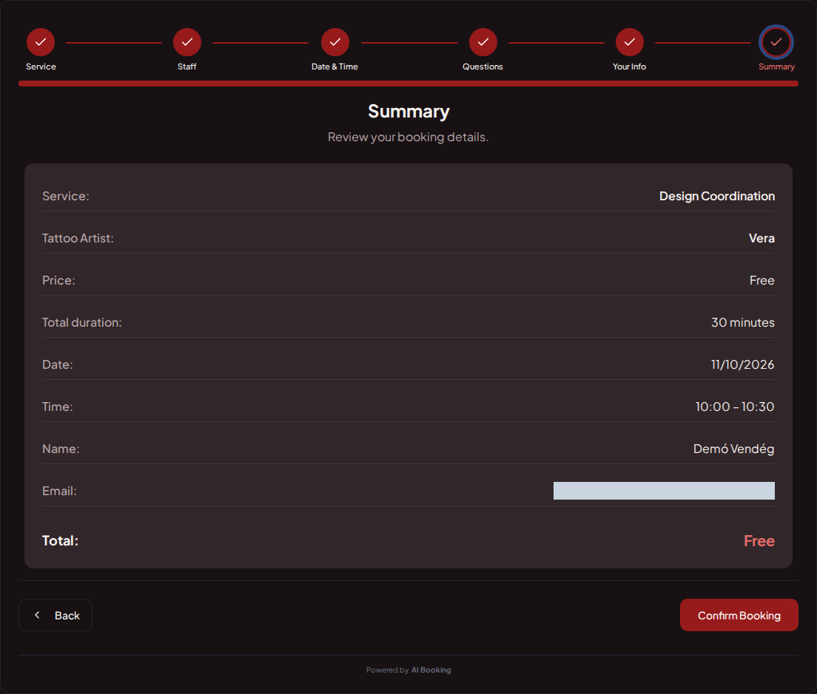Click the Back button
The width and height of the screenshot is (817, 694).
(56, 615)
